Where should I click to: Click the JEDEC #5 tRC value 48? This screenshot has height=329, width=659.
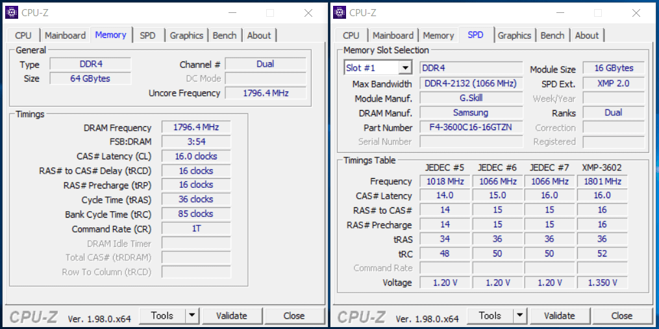(445, 254)
